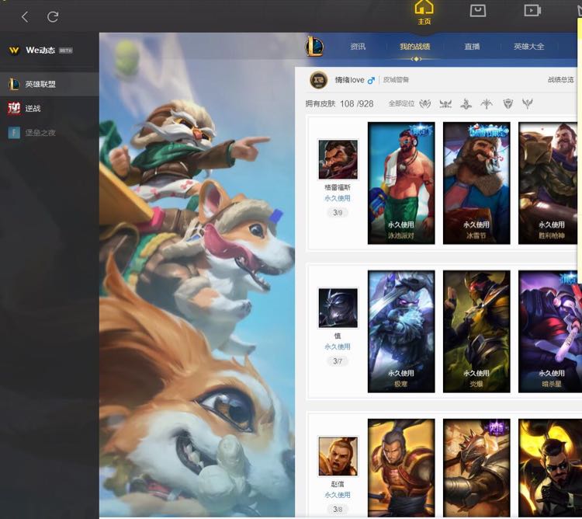
Task: Open the 英雄大全 tab
Action: [528, 47]
